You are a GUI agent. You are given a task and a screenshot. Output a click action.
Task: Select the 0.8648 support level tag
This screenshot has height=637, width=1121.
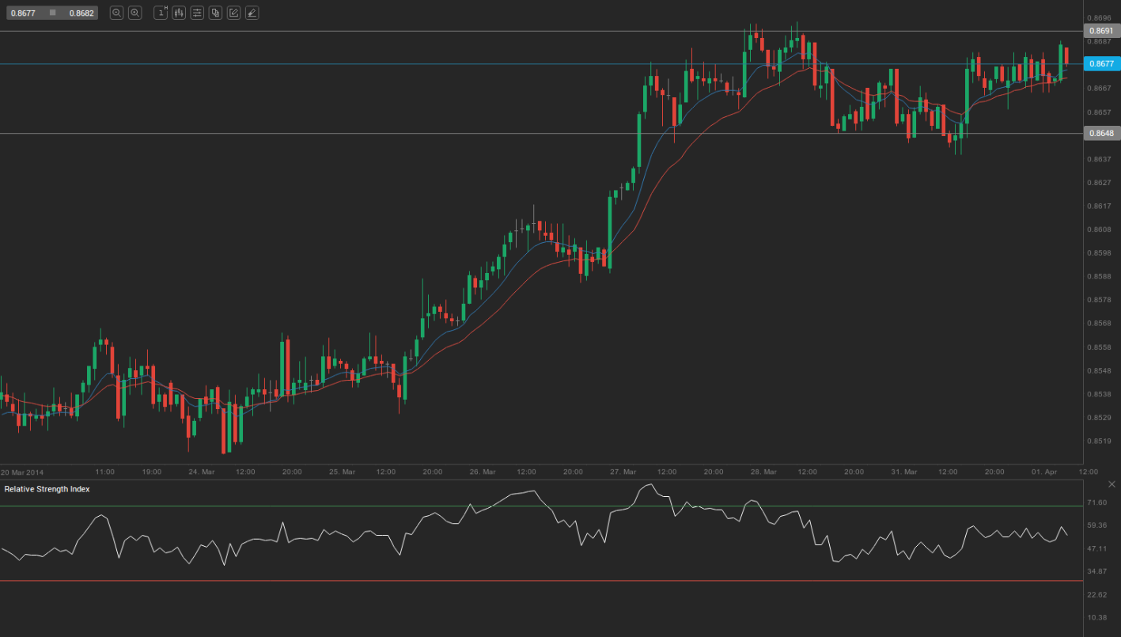(x=1100, y=134)
